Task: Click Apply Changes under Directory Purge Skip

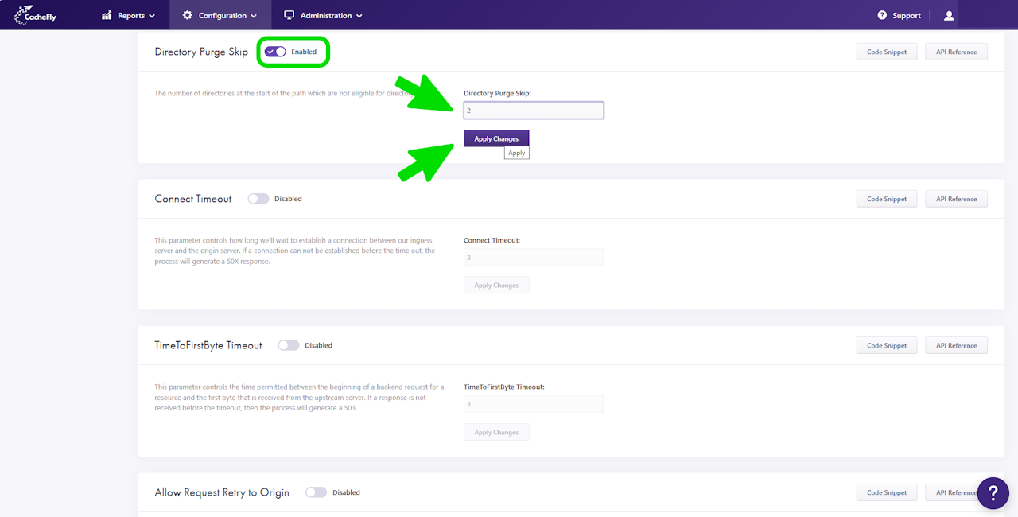Action: point(496,138)
